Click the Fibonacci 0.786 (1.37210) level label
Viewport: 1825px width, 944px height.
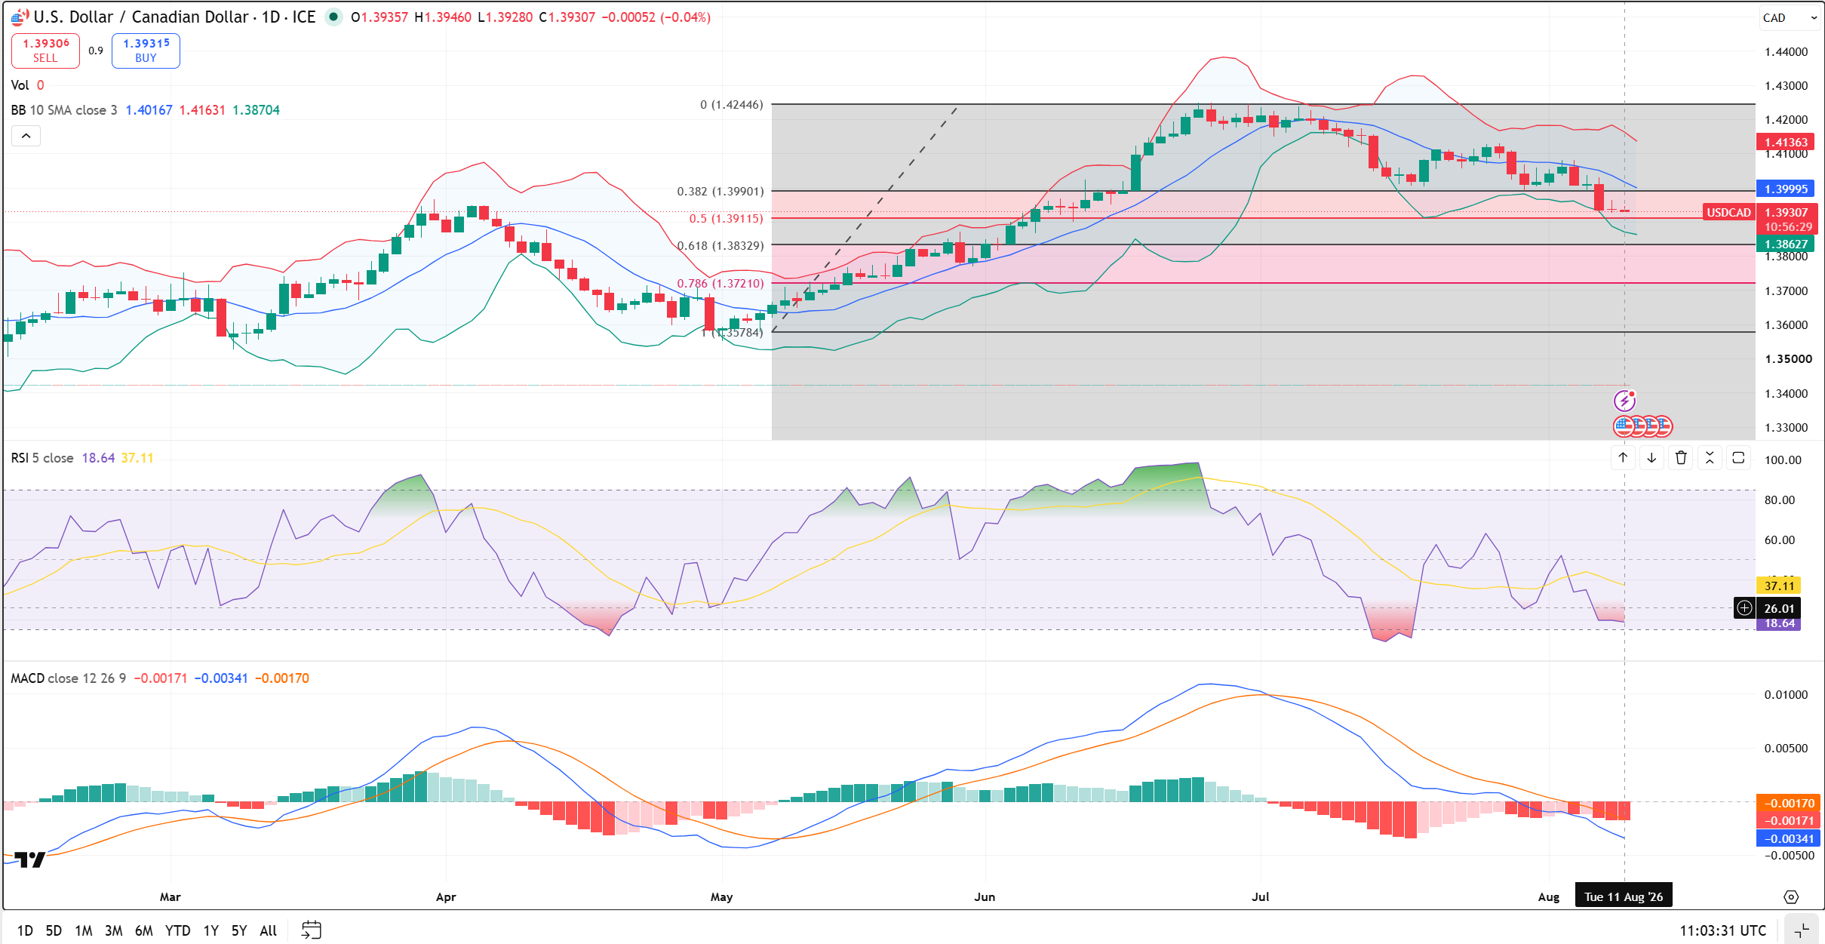(720, 284)
